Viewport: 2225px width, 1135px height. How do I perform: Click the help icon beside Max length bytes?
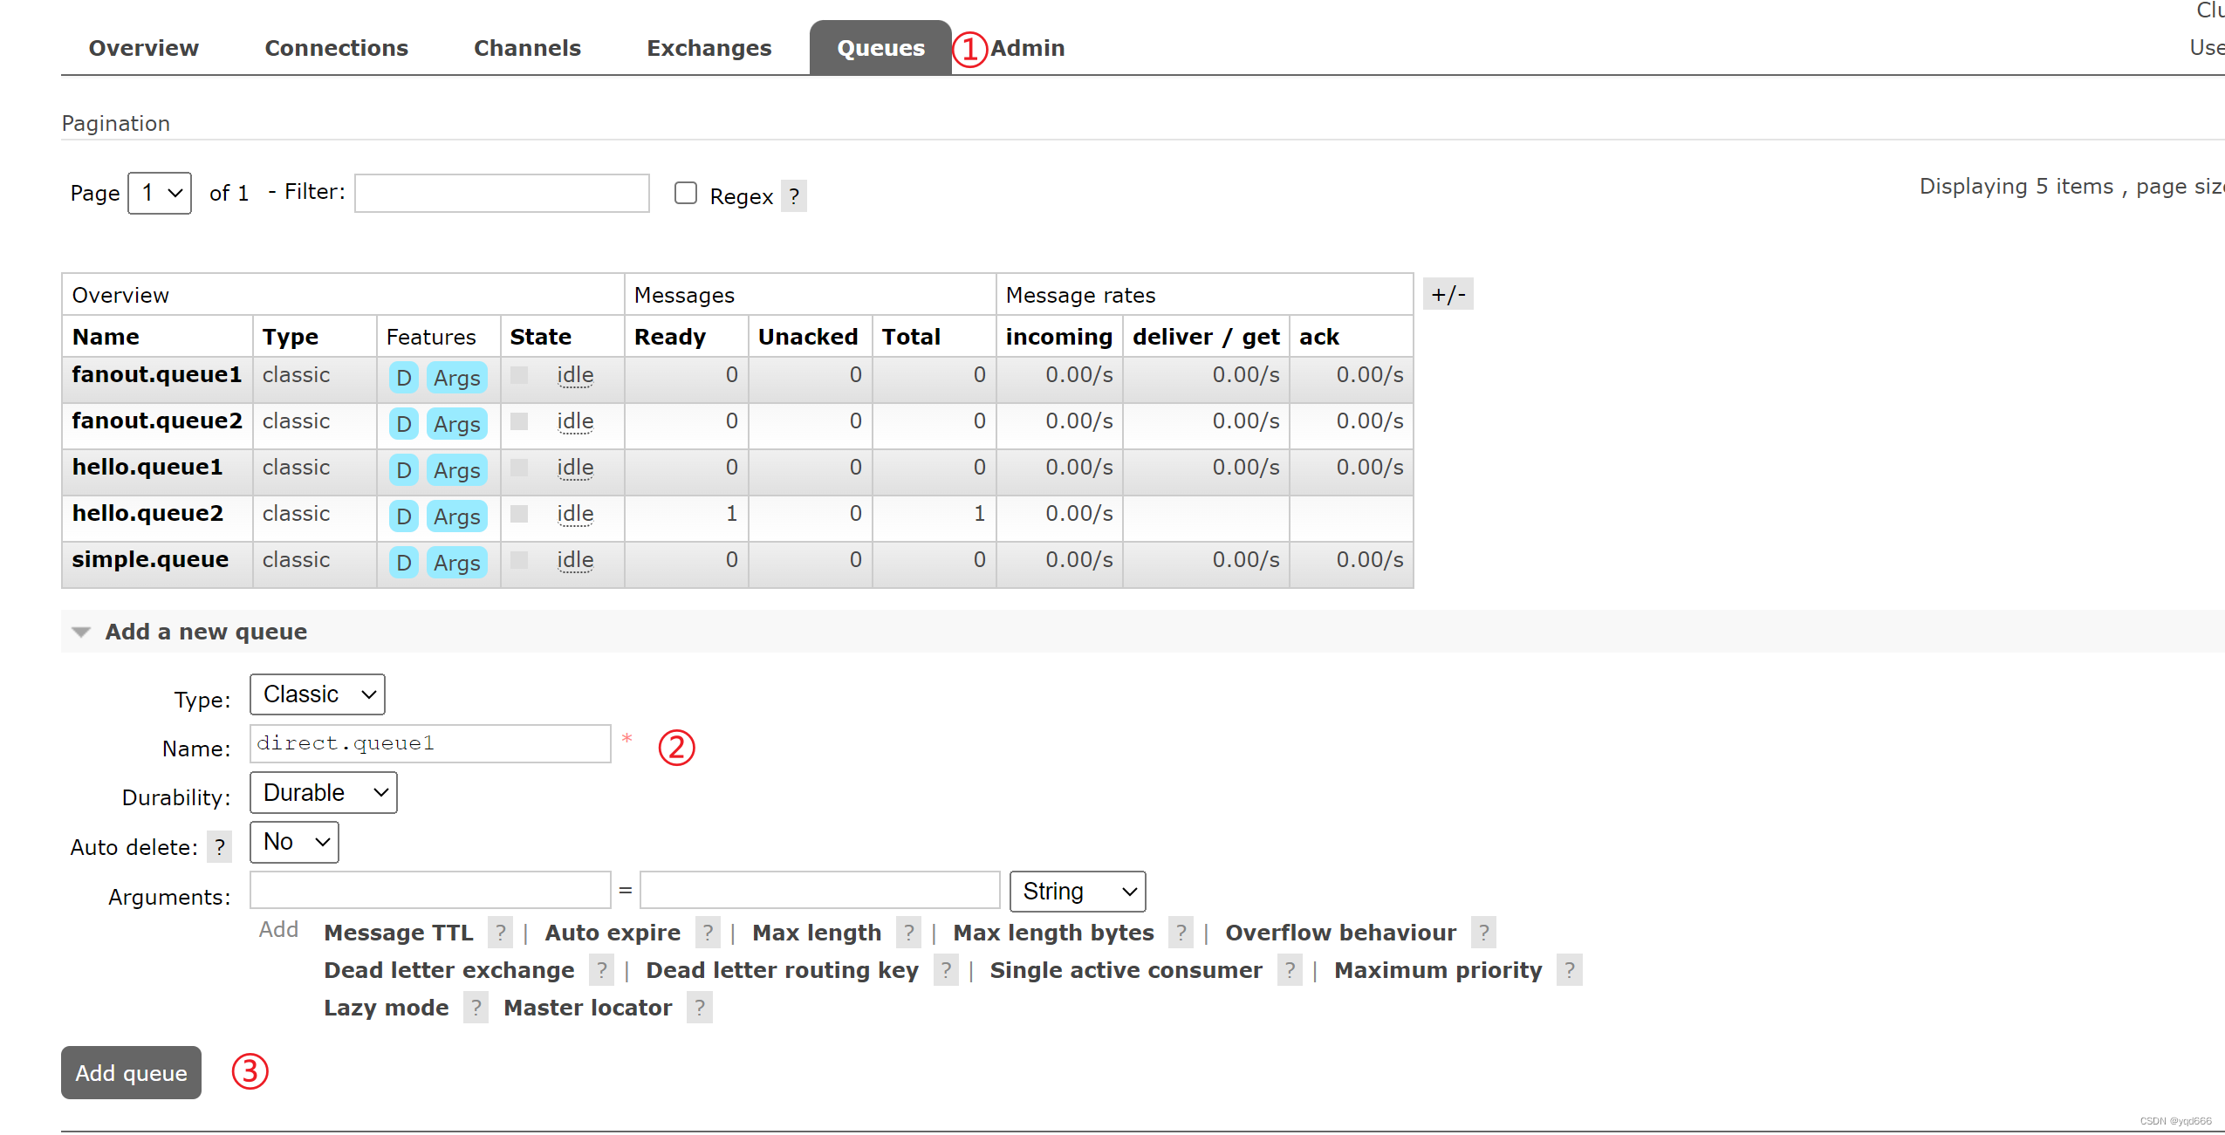pyautogui.click(x=1181, y=933)
